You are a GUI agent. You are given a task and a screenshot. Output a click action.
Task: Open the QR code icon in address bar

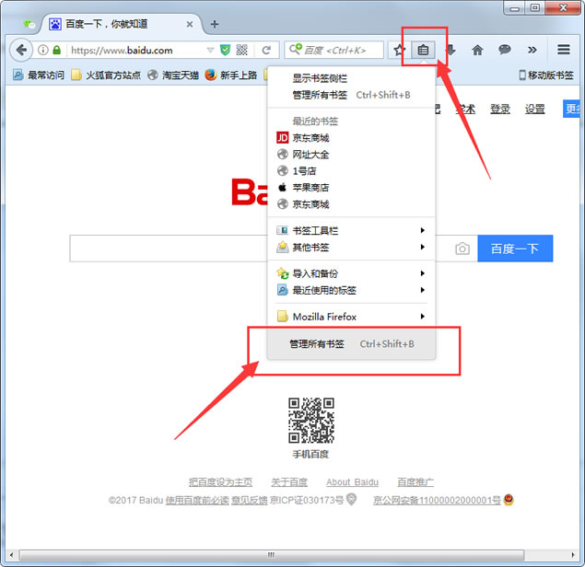(241, 50)
